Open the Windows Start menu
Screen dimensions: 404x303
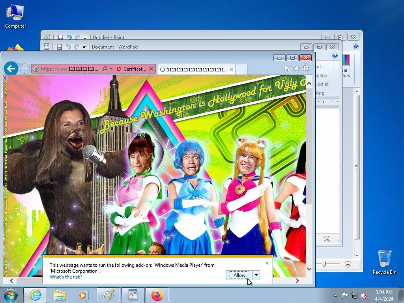10,295
